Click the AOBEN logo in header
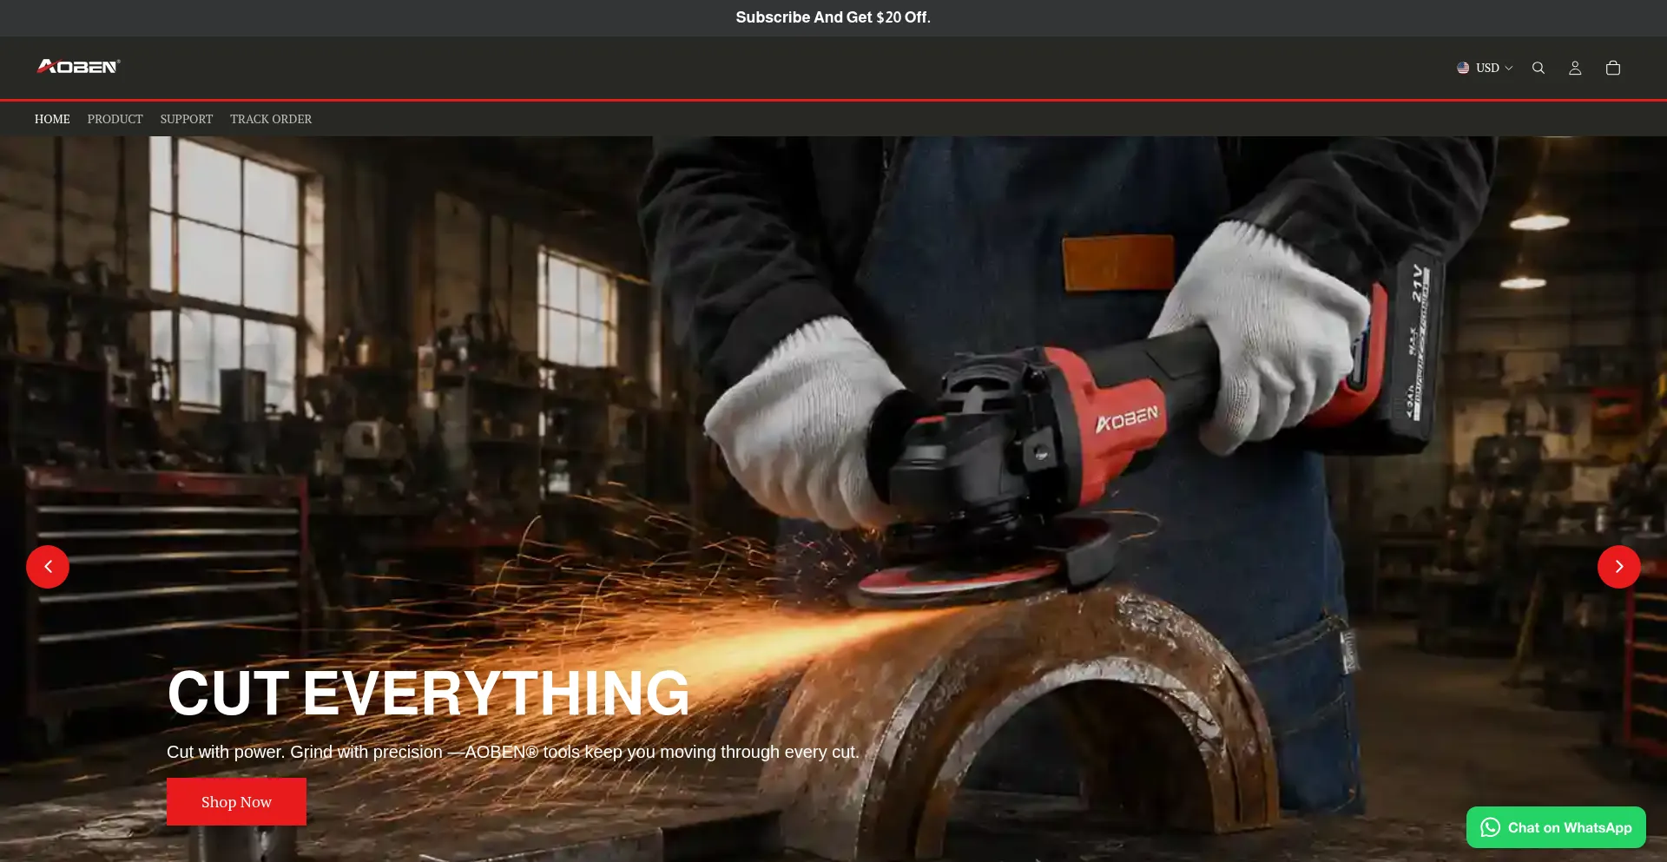The image size is (1667, 862). coord(78,66)
